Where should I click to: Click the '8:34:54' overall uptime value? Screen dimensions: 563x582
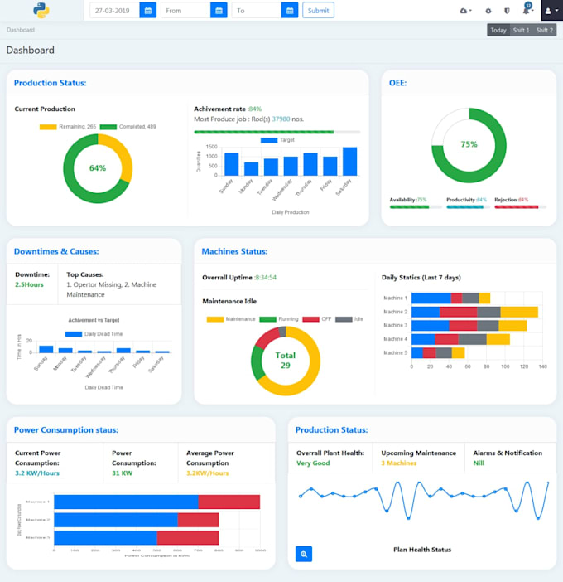(x=266, y=278)
